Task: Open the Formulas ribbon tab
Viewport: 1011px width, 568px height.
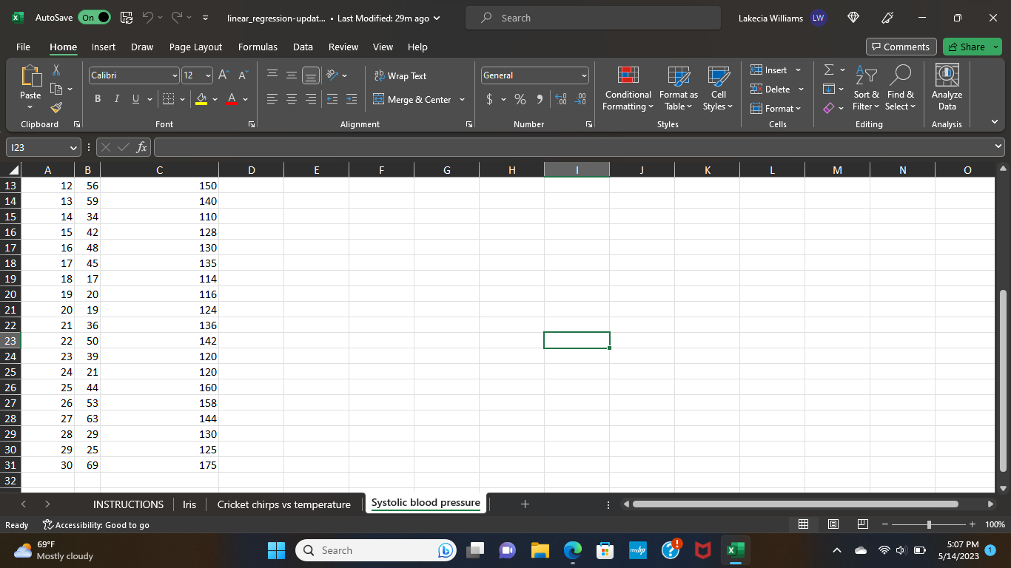Action: coord(258,47)
